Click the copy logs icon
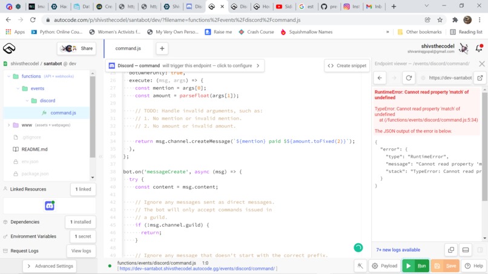The image size is (488, 274). (451, 250)
